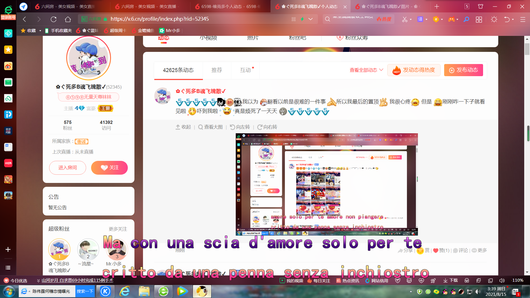Open ~流星~ super fan avatar
Viewport: 530px width, 298px height.
pyautogui.click(x=88, y=249)
